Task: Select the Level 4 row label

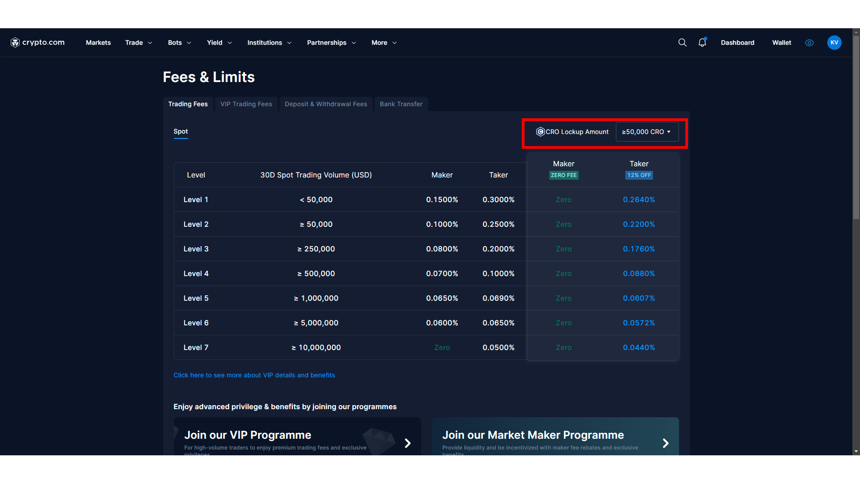Action: (196, 273)
